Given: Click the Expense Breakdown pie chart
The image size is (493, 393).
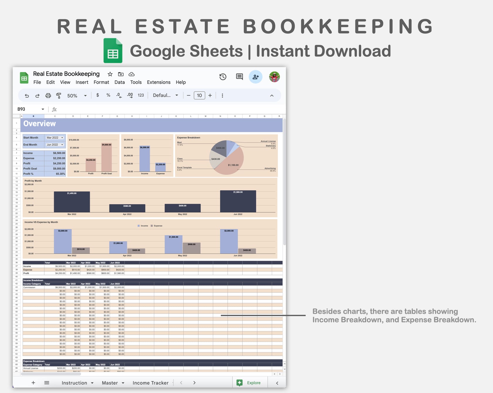Looking at the screenshot, I should click(227, 158).
